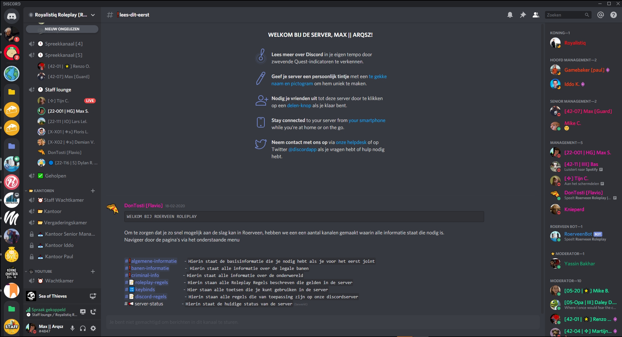Toggle microphone mute

coord(72,328)
